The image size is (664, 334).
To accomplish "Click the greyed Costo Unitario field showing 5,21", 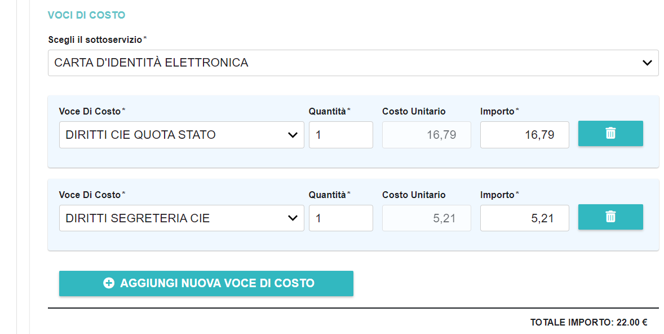I will (x=426, y=218).
